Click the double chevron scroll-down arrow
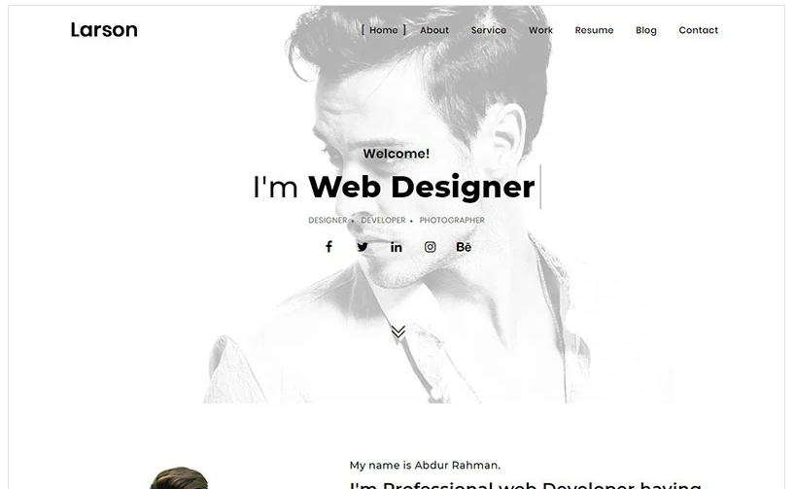Screen dimensions: 795x489 [x=398, y=332]
